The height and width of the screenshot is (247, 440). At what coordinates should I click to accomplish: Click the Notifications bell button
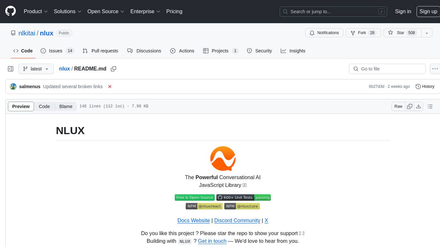324,33
